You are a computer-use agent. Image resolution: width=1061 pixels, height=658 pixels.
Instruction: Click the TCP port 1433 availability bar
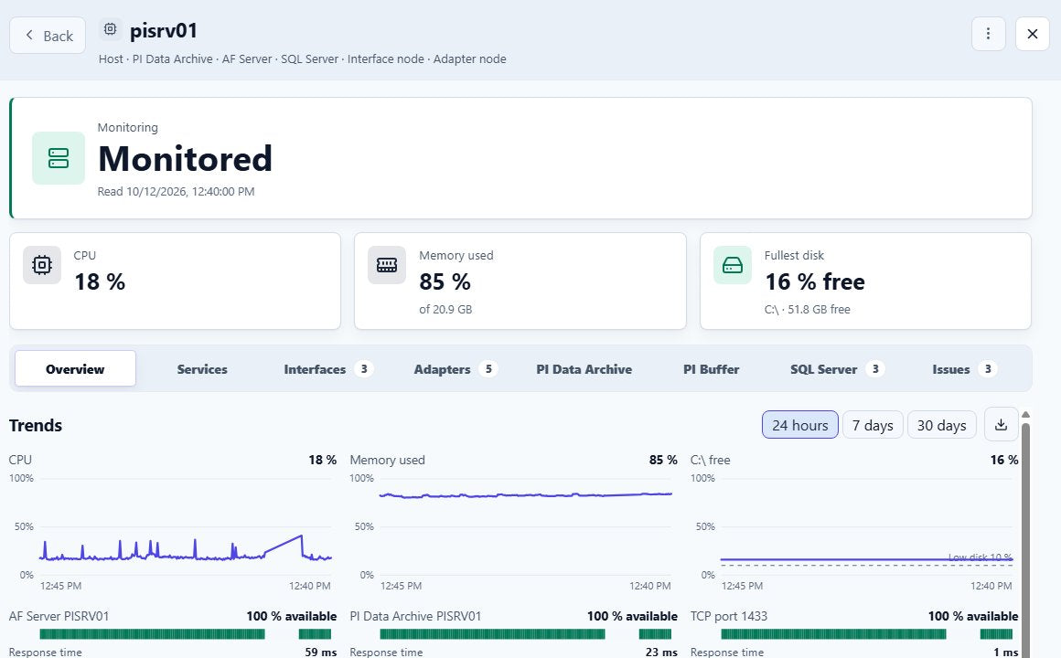[x=867, y=633]
